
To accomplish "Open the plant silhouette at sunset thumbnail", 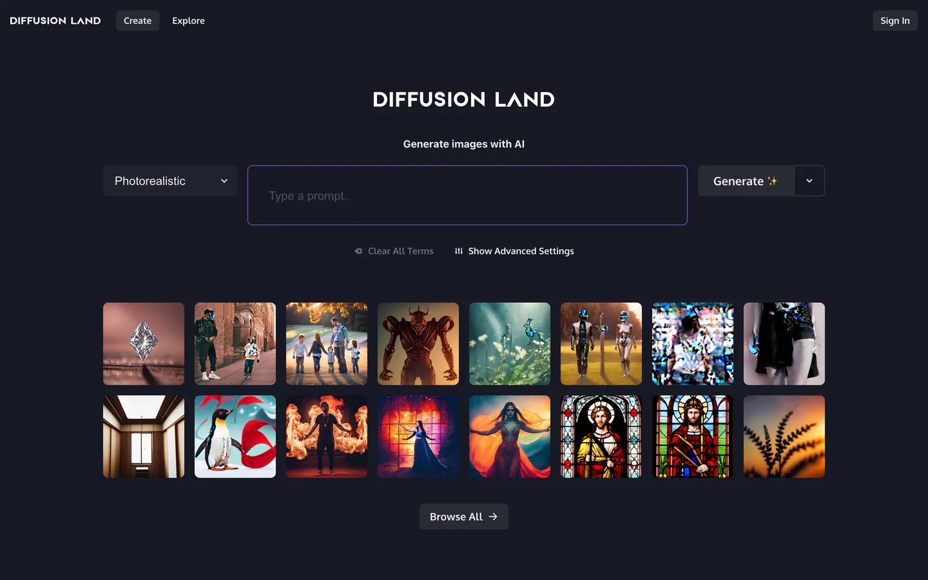I will 784,437.
